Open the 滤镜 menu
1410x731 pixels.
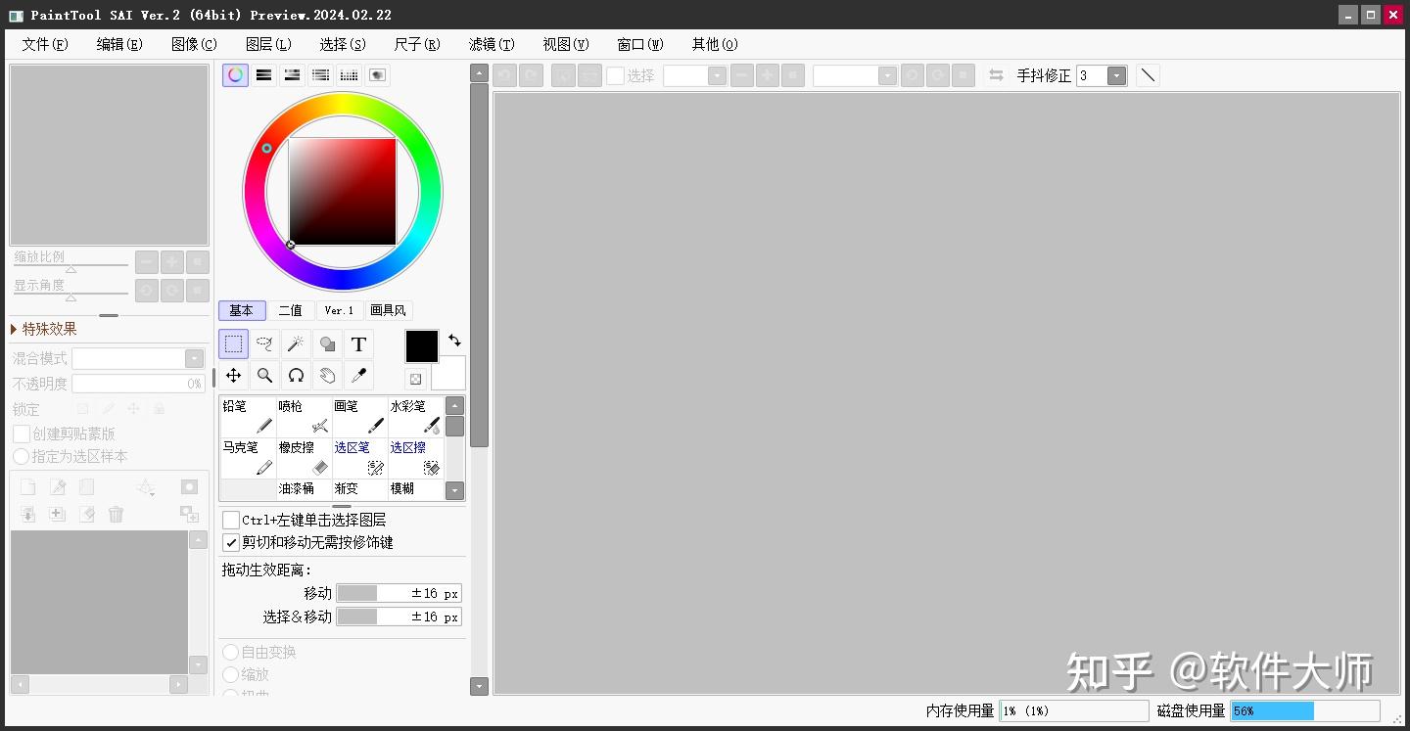click(x=490, y=43)
